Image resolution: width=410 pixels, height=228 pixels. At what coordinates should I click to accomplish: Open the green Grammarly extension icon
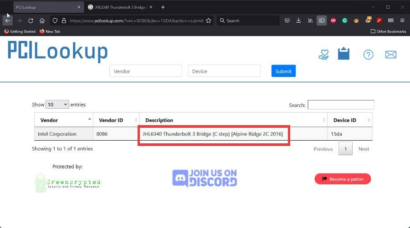[345, 20]
